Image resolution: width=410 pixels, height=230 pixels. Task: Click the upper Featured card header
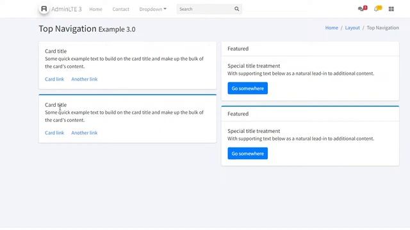pos(310,49)
